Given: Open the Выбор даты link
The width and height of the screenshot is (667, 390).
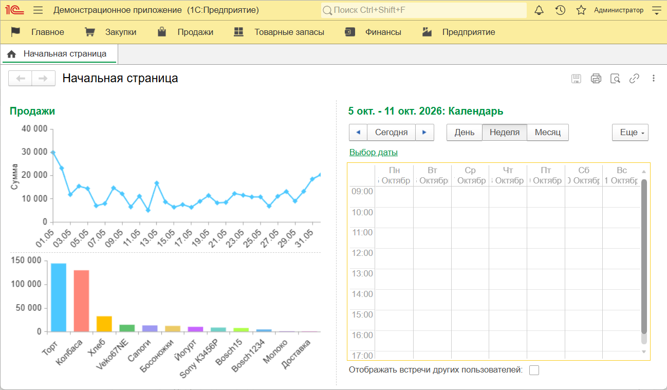Looking at the screenshot, I should click(x=374, y=153).
